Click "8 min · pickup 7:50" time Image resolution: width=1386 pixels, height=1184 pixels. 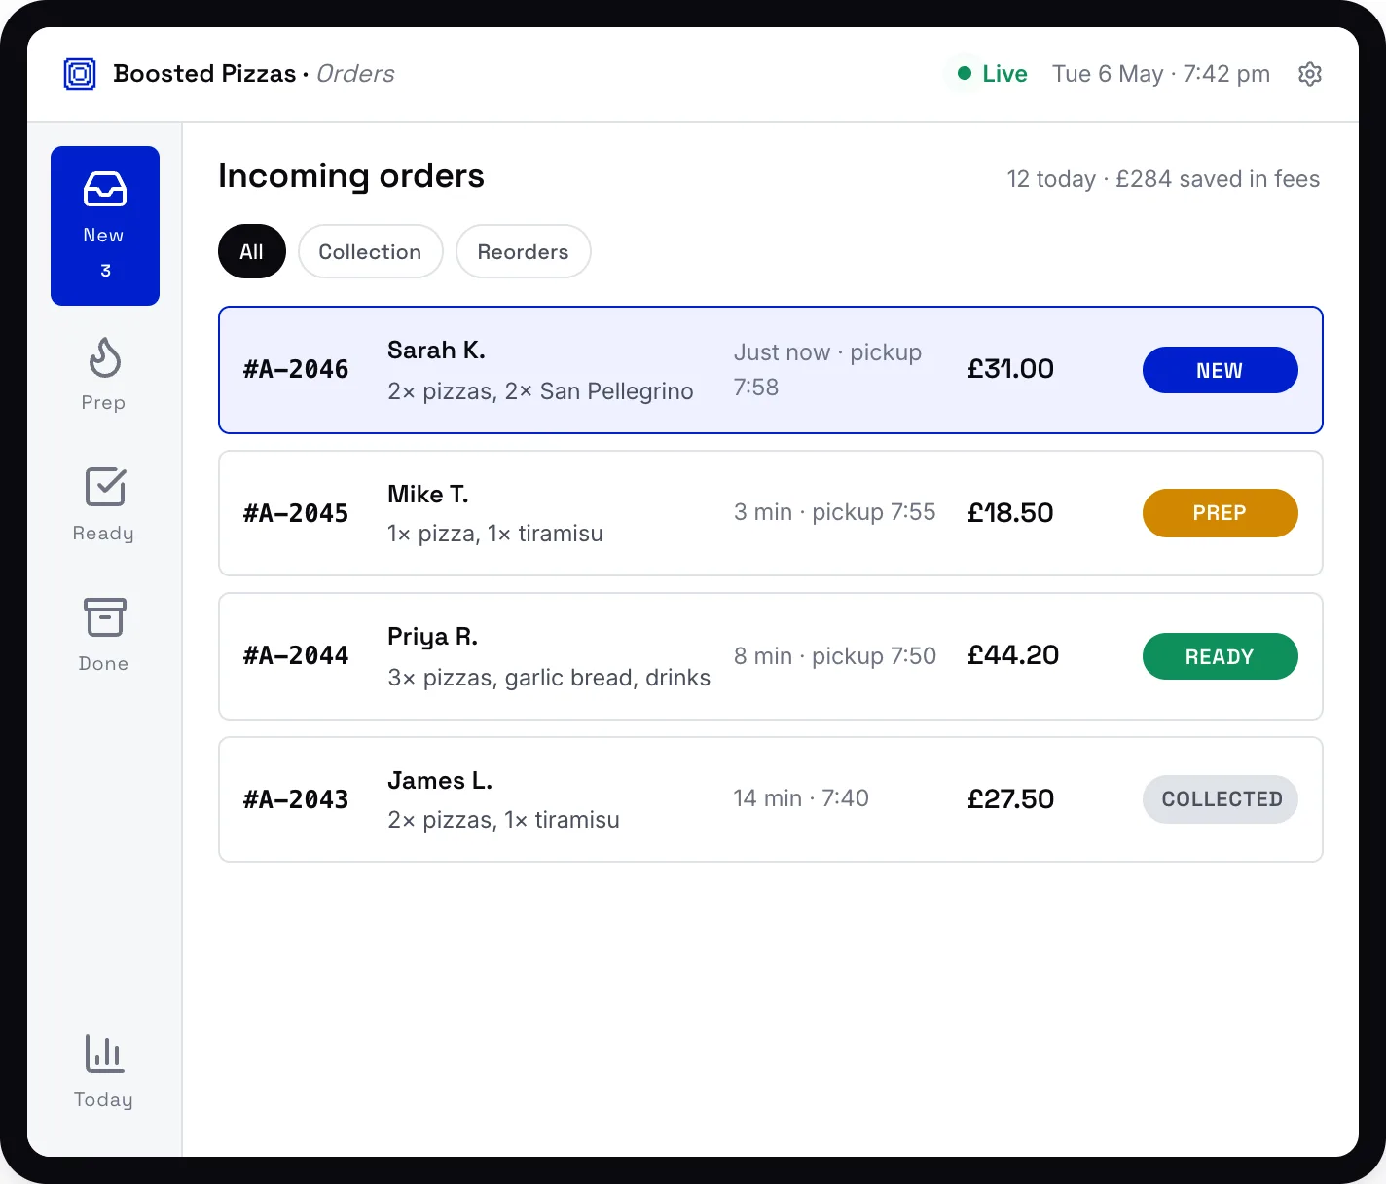(835, 656)
